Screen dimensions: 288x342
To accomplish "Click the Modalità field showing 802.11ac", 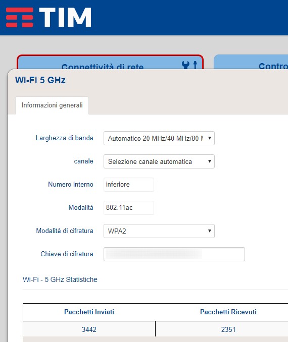I will [x=129, y=208].
